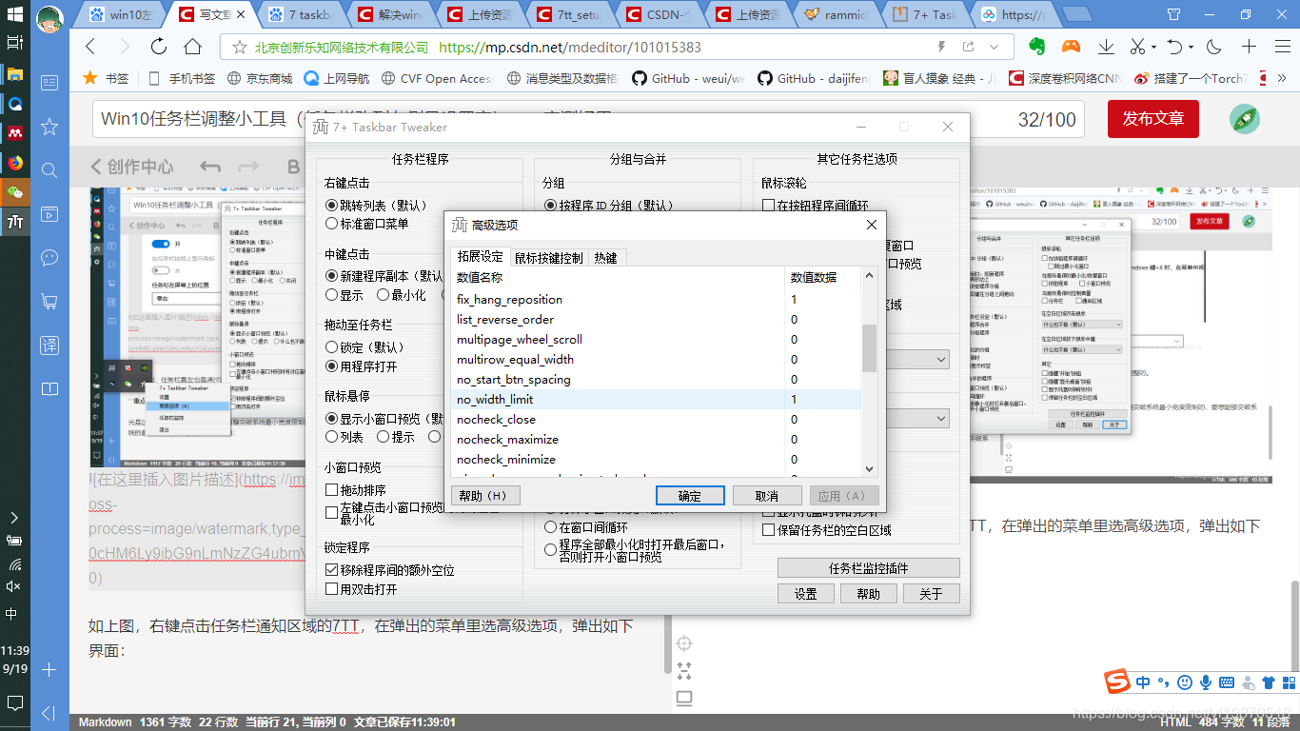Viewport: 1300px width, 731px height.
Task: Click the 发布文章 publish button
Action: (x=1153, y=118)
